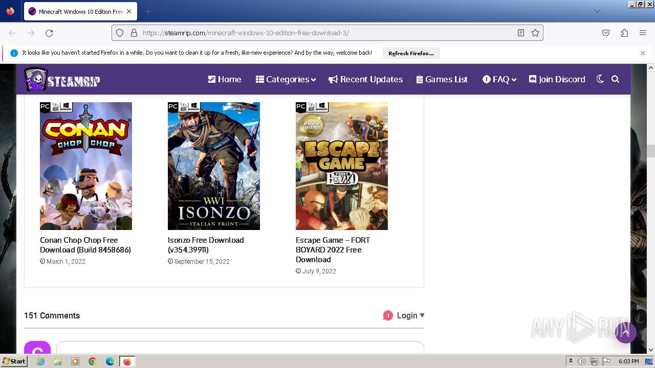Image resolution: width=655 pixels, height=368 pixels.
Task: Launch Microsoft Edge from taskbar
Action: pos(110,361)
